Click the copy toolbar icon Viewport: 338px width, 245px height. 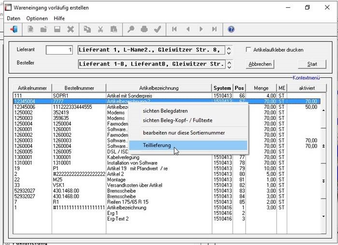click(x=87, y=29)
